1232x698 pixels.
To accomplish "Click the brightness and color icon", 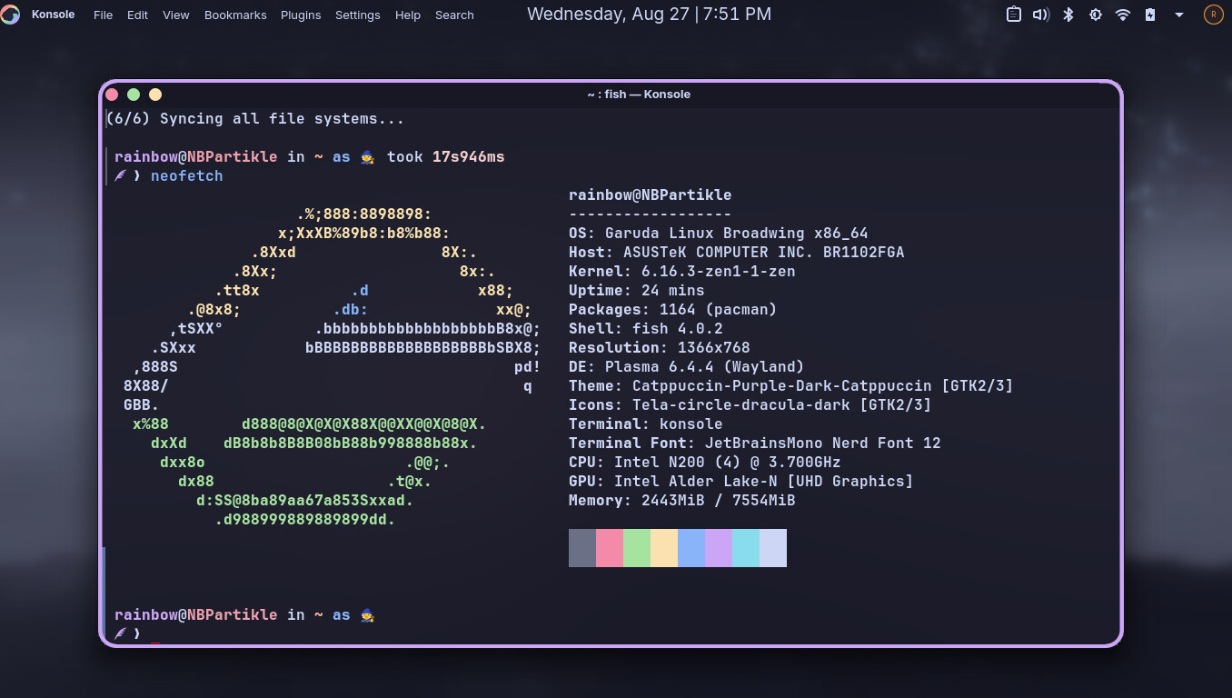I will click(1096, 15).
